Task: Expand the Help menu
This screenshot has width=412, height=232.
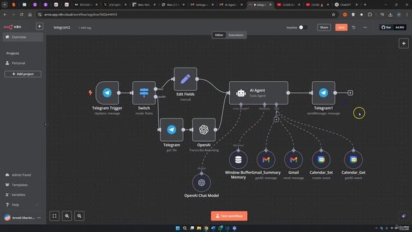Action: [x=23, y=205]
